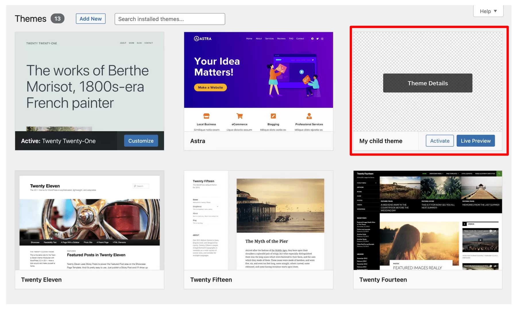This screenshot has height=310, width=517.
Task: Click the Astra logo in the preview
Action: [203, 39]
